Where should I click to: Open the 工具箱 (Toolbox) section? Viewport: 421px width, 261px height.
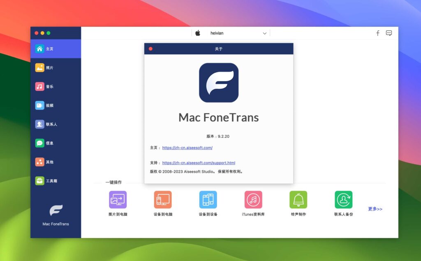click(56, 181)
